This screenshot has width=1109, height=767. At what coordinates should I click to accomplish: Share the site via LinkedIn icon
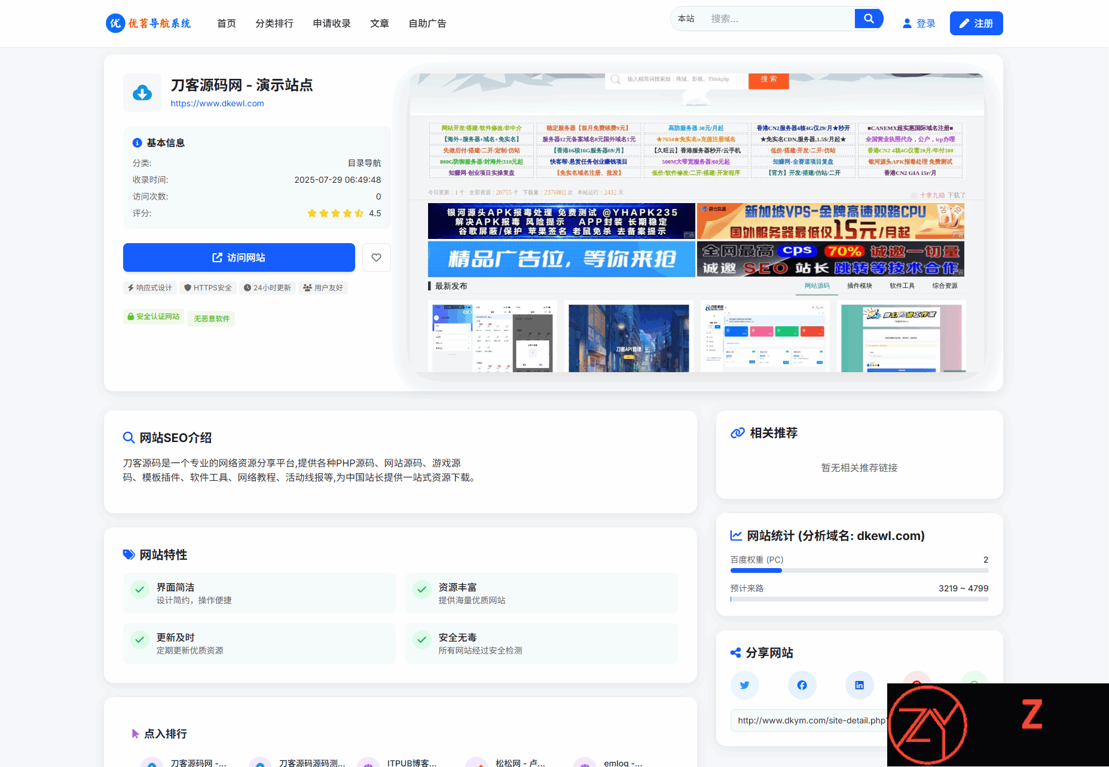click(859, 685)
